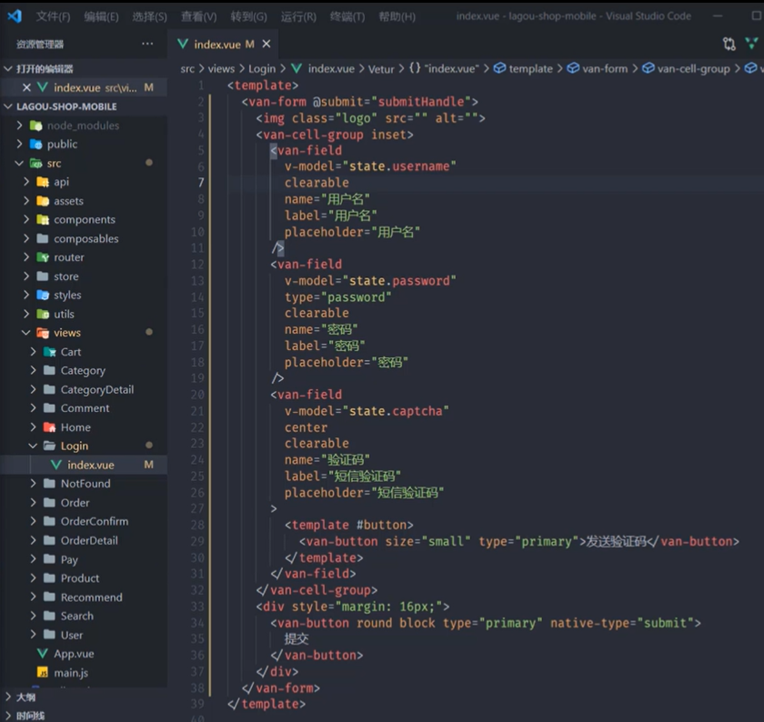The image size is (764, 722).
Task: Open the 运行(R) menu
Action: 298,16
